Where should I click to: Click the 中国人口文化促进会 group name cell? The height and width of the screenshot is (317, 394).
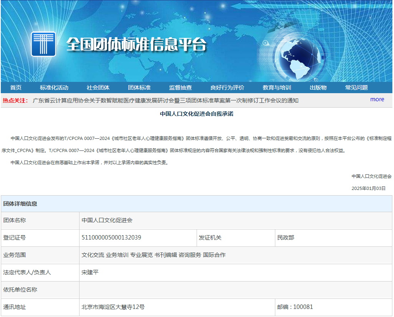[107, 220]
